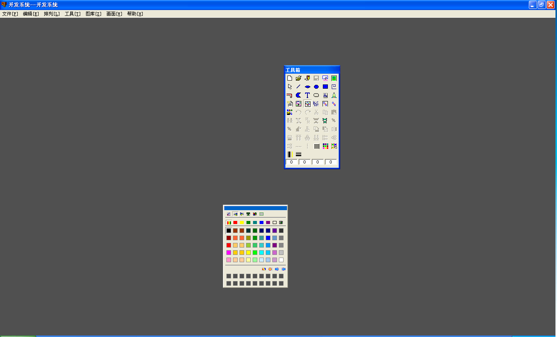Pick the magenta color swatch
The width and height of the screenshot is (557, 337).
229,253
